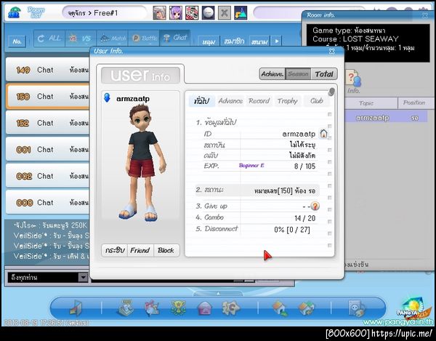The height and width of the screenshot is (341, 436).
Task: Click the Room list icon
Action: coord(14,13)
